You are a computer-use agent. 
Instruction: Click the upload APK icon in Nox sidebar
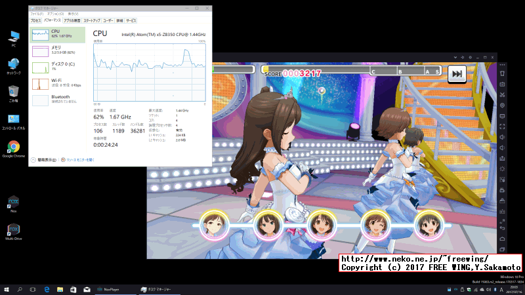tap(502, 159)
